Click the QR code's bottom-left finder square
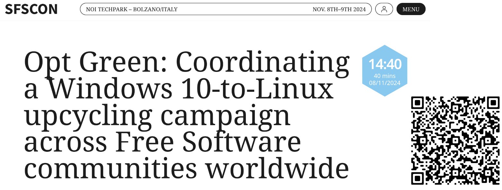 (417, 178)
